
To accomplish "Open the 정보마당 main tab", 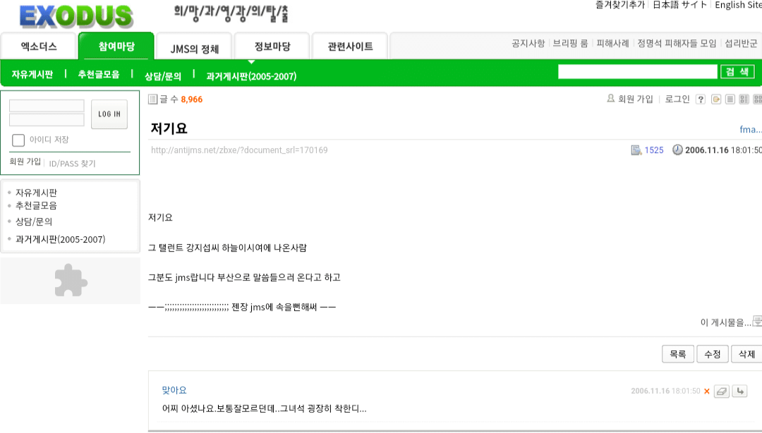I will click(272, 46).
